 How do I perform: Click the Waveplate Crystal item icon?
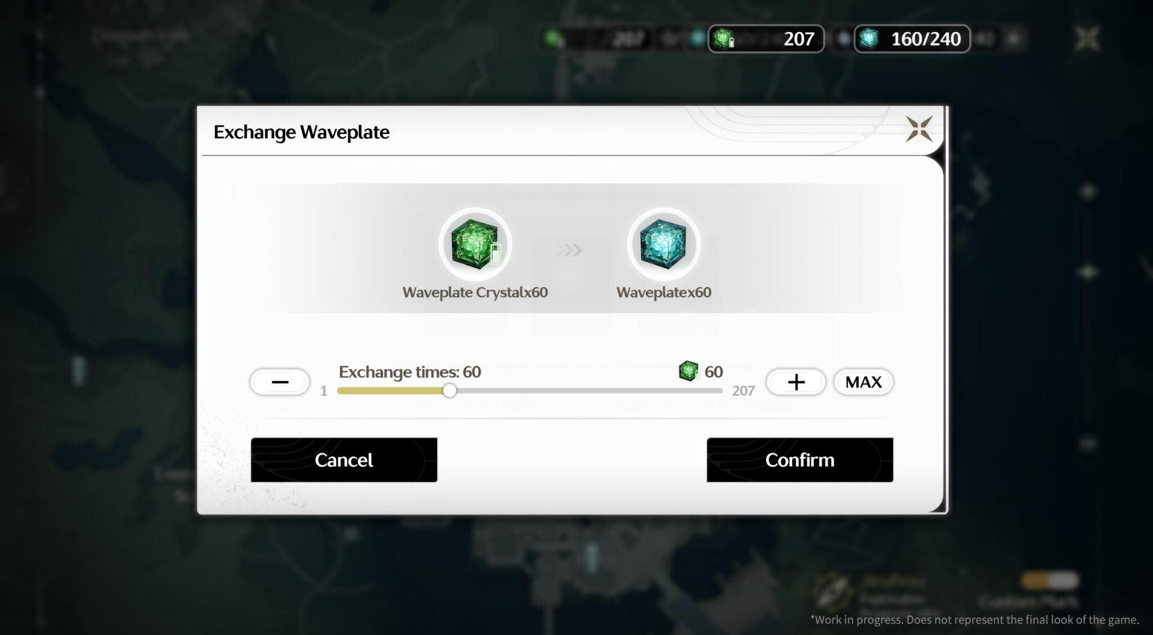[x=475, y=245]
